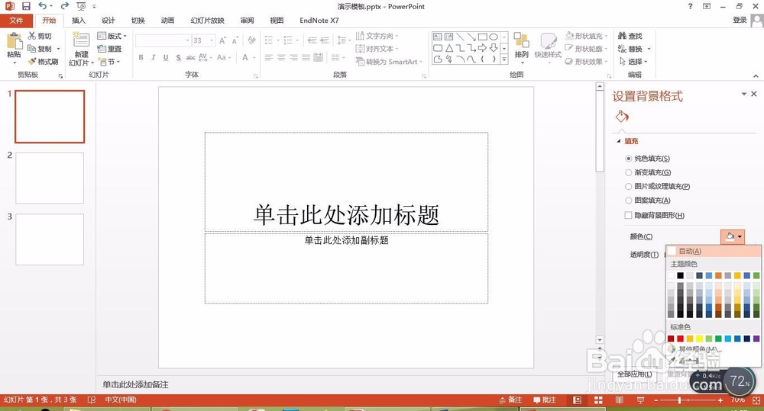Apply text shadow S button
Viewport: 764px width, 411px height.
pyautogui.click(x=178, y=57)
